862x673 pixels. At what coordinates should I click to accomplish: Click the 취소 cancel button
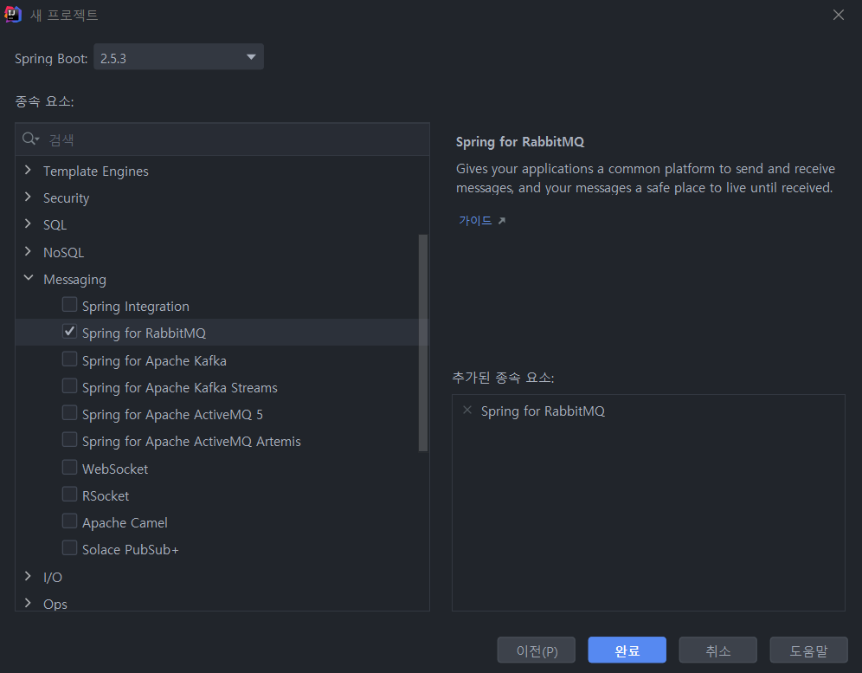[x=718, y=650]
